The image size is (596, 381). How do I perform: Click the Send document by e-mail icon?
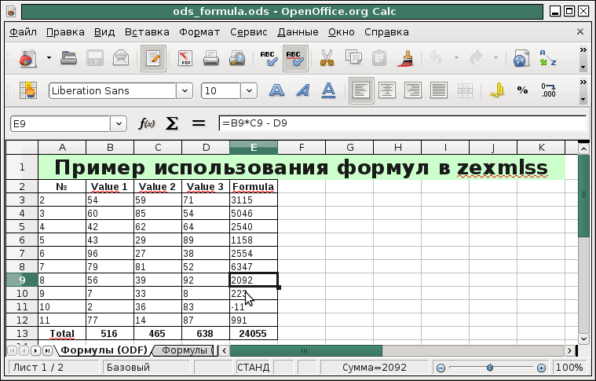[120, 58]
